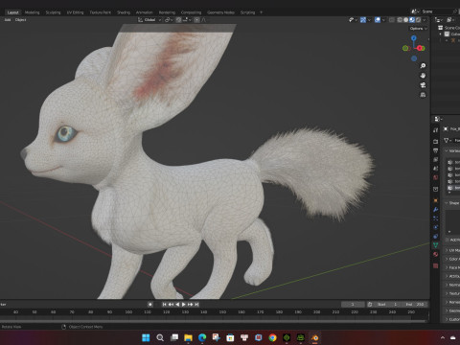This screenshot has height=345, width=460.
Task: Toggle the auto keying record button
Action: tap(150, 305)
